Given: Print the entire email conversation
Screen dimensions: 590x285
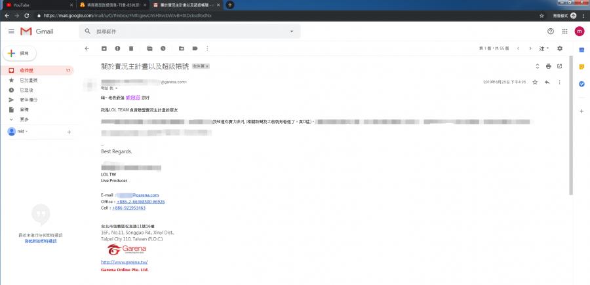Looking at the screenshot, I should pyautogui.click(x=548, y=66).
